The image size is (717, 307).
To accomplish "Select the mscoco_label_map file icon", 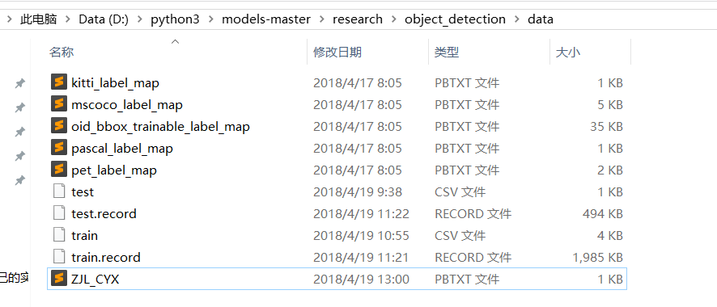I will (58, 104).
